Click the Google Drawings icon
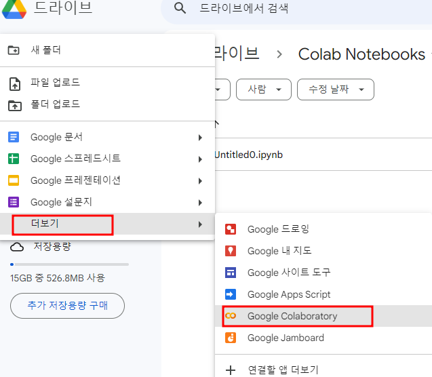The width and height of the screenshot is (432, 377). tap(231, 229)
